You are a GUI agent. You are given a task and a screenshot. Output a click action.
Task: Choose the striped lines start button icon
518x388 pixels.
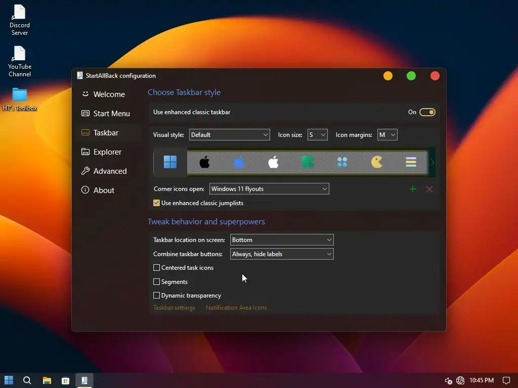coord(411,162)
